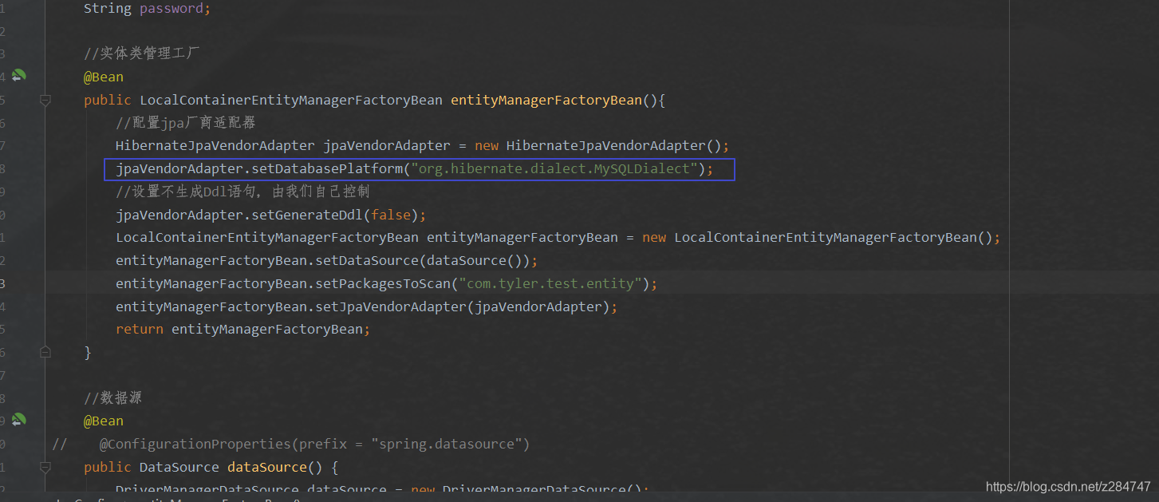Screen dimensions: 1159x502
Task: Click the comment '//配置jpa厂商适配器'
Action: pos(185,123)
